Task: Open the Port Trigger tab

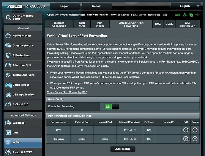Action: 100,24
